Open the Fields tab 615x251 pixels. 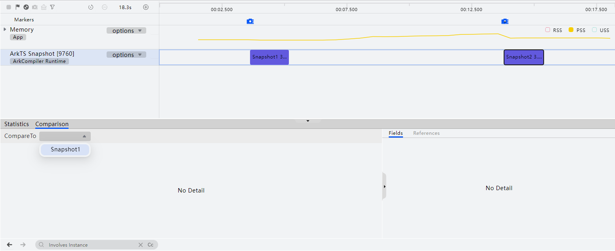pyautogui.click(x=396, y=133)
